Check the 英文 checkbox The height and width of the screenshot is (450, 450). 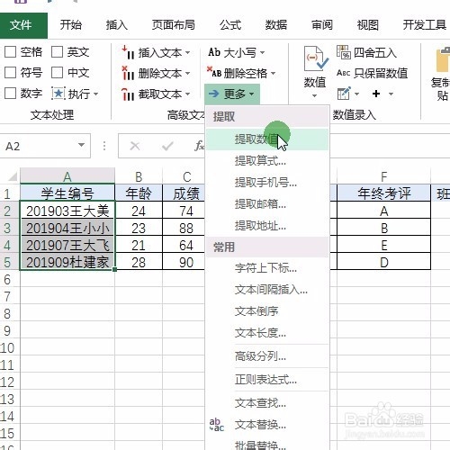click(57, 52)
